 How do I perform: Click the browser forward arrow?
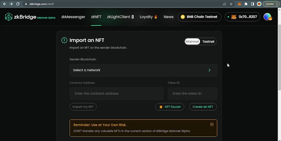coord(11,4)
